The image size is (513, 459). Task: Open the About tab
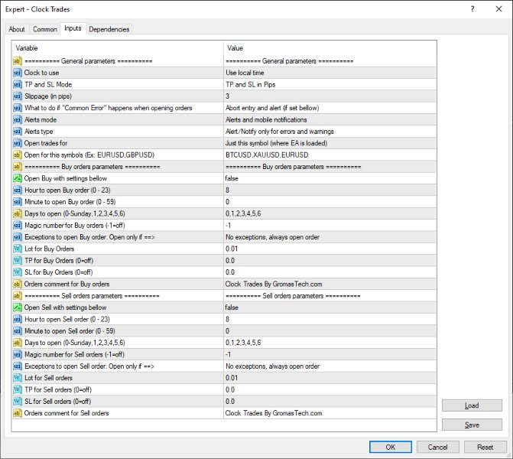tap(17, 29)
